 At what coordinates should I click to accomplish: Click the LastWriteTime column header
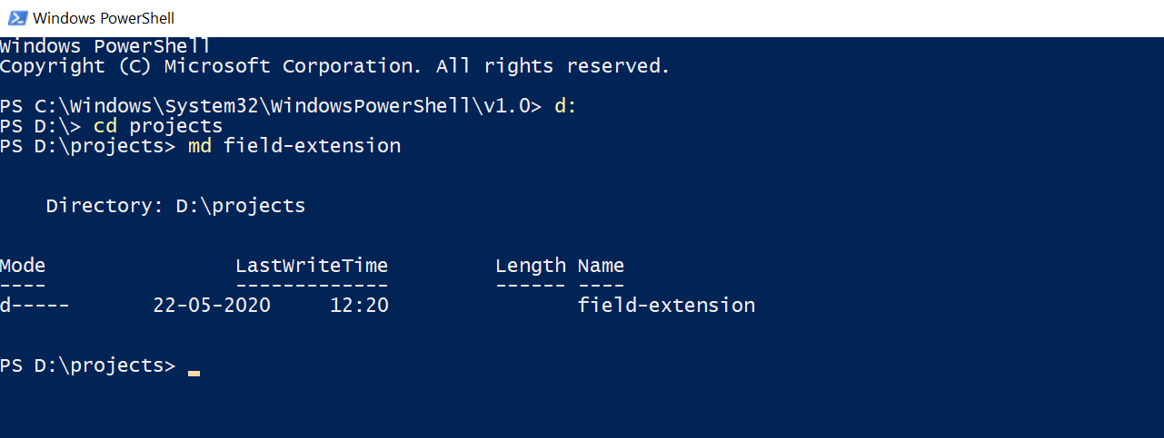(x=312, y=266)
